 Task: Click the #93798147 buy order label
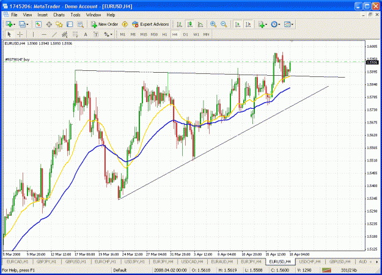[x=17, y=59]
